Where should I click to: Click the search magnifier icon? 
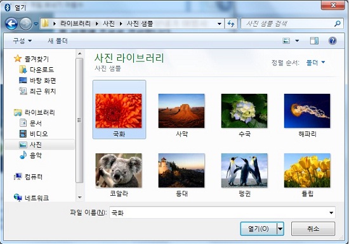[x=337, y=23]
